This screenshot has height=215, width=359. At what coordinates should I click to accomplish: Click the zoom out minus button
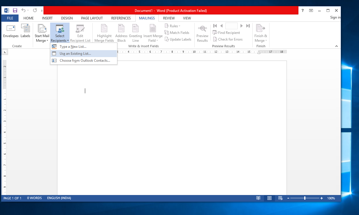coord(288,198)
